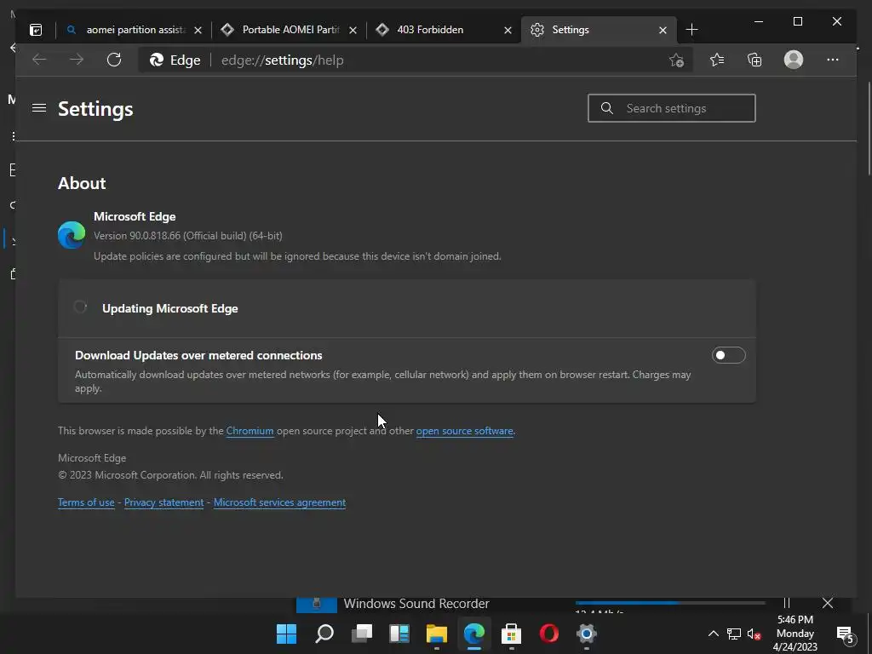Open the open source software link
The height and width of the screenshot is (654, 872).
tap(464, 431)
